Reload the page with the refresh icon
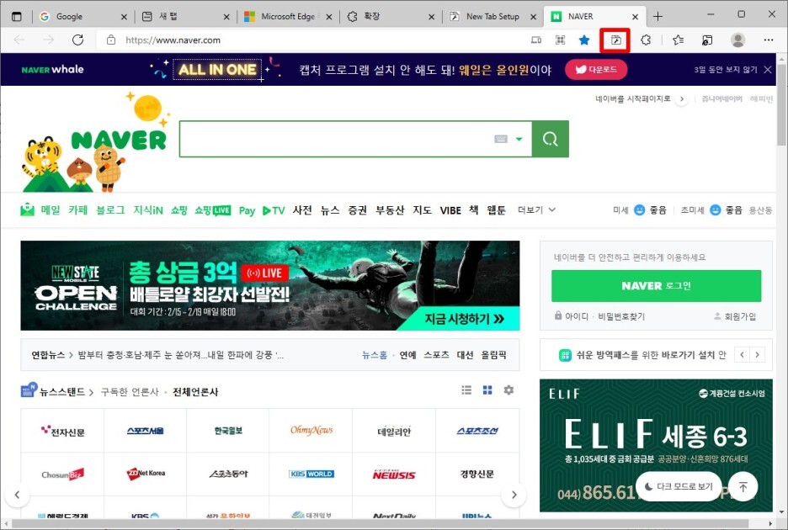The height and width of the screenshot is (530, 788). (78, 40)
